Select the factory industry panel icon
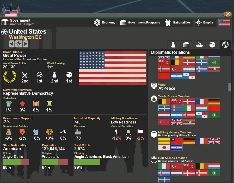 point(199,44)
